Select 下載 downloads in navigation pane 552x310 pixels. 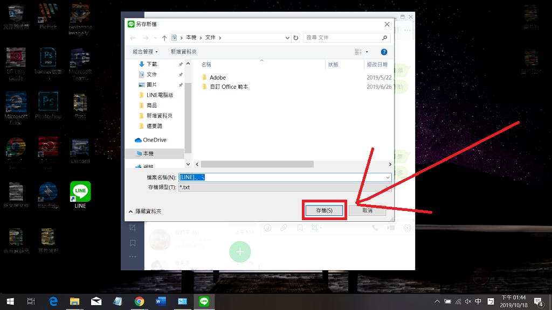(x=151, y=64)
